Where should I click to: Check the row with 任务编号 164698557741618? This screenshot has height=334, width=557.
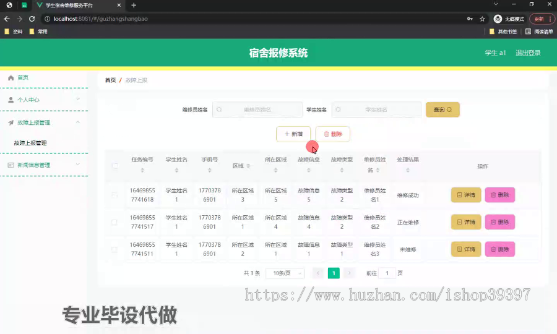pyautogui.click(x=114, y=195)
